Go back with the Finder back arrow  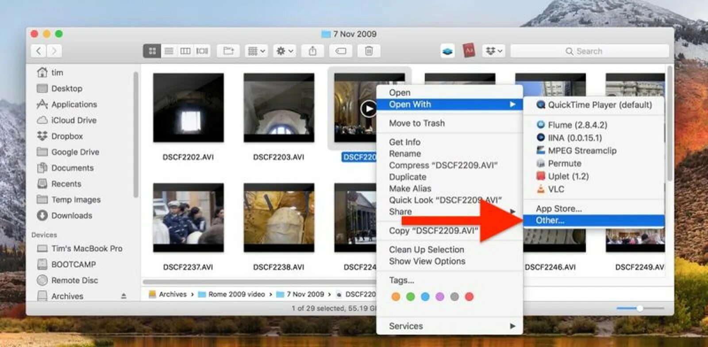pos(38,51)
